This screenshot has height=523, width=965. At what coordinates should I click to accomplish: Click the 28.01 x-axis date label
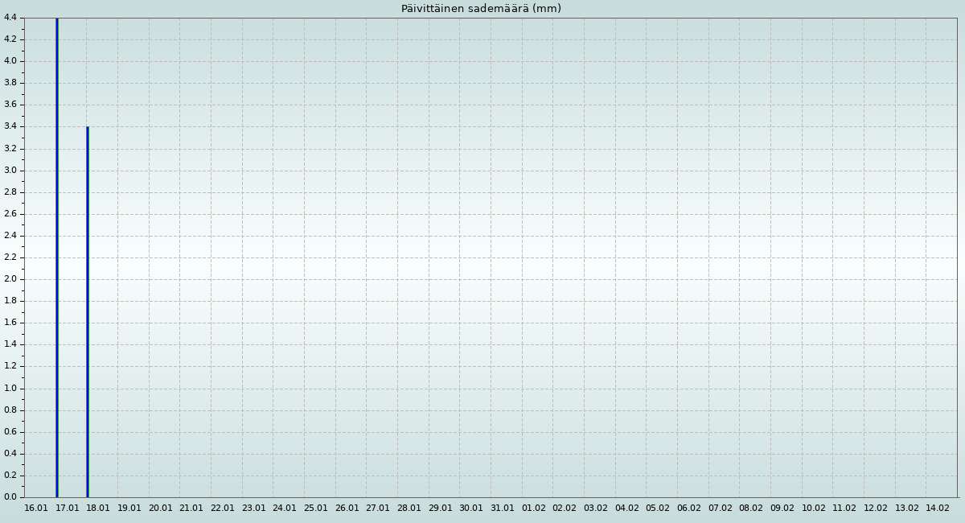coord(409,508)
